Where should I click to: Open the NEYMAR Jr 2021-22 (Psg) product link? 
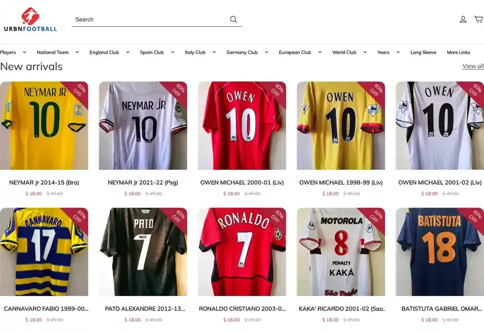click(x=143, y=183)
